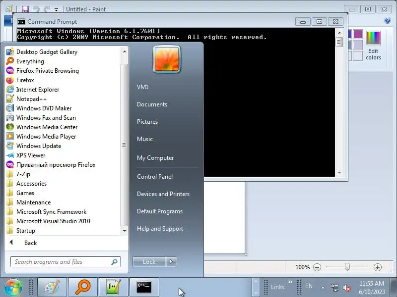This screenshot has width=397, height=297.
Task: Open shutdown options arrow next to Lock
Action: (x=171, y=262)
